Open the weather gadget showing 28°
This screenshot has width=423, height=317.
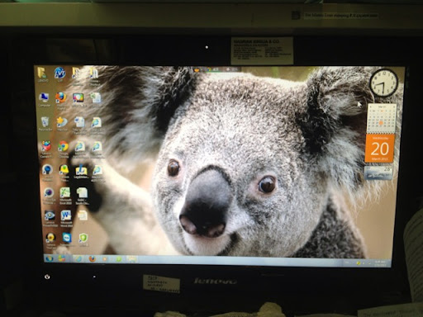tap(378, 173)
